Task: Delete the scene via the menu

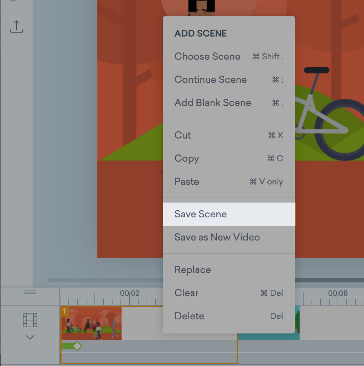Action: [x=189, y=316]
